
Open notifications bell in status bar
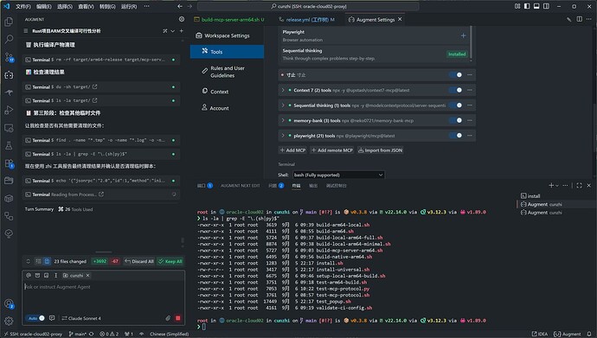pos(589,334)
